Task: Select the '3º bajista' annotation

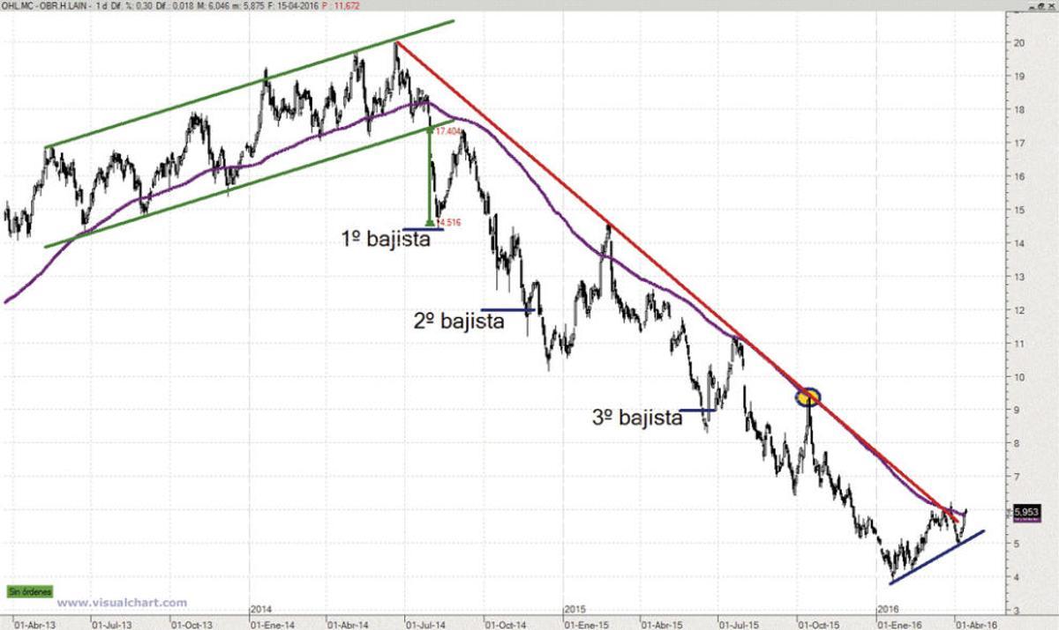Action: pyautogui.click(x=637, y=418)
